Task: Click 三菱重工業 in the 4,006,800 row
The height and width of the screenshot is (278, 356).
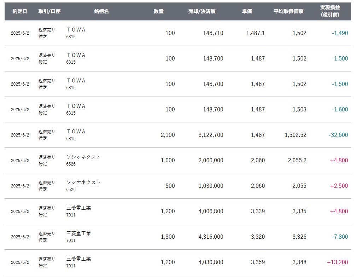Action: click(78, 208)
